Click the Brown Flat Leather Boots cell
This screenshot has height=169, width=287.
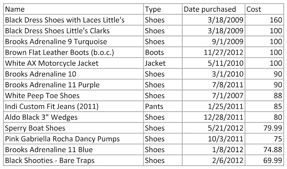pos(74,52)
